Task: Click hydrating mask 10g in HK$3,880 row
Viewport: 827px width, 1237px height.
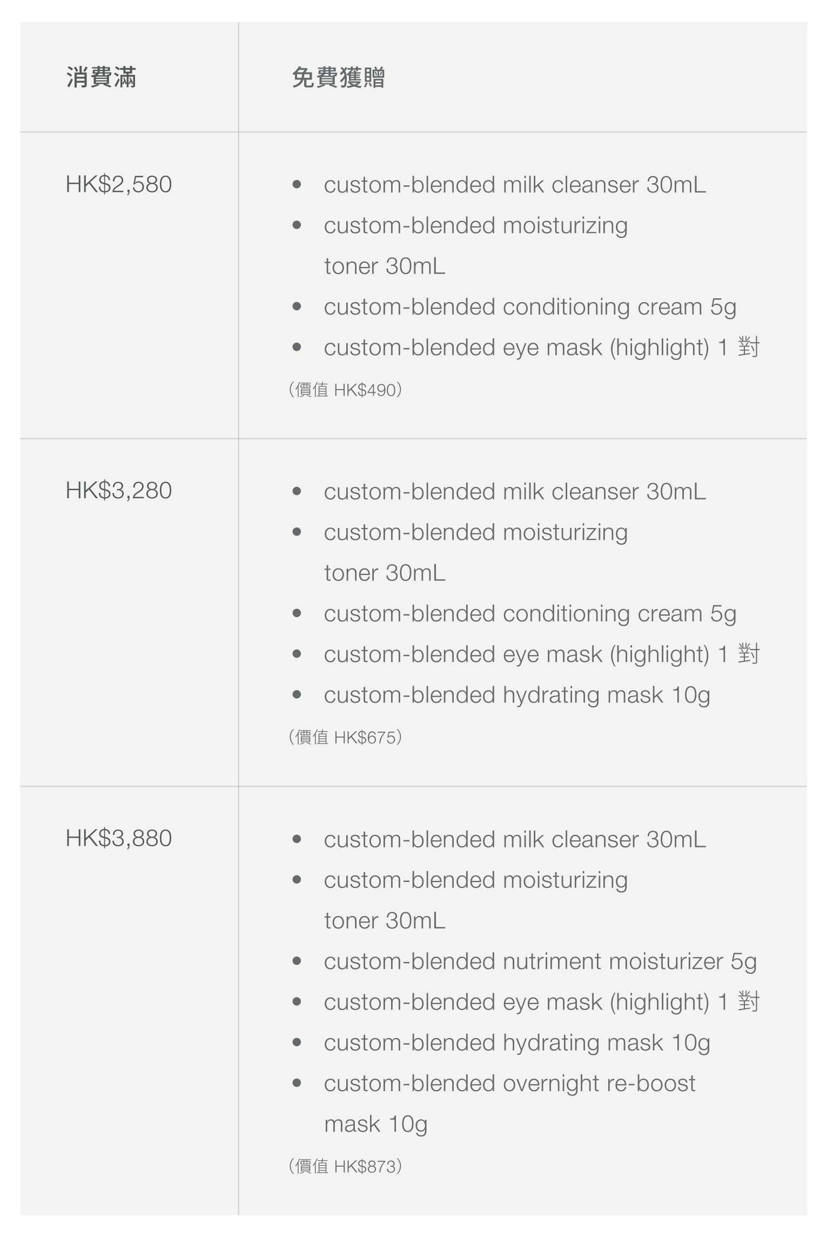Action: tap(516, 1042)
